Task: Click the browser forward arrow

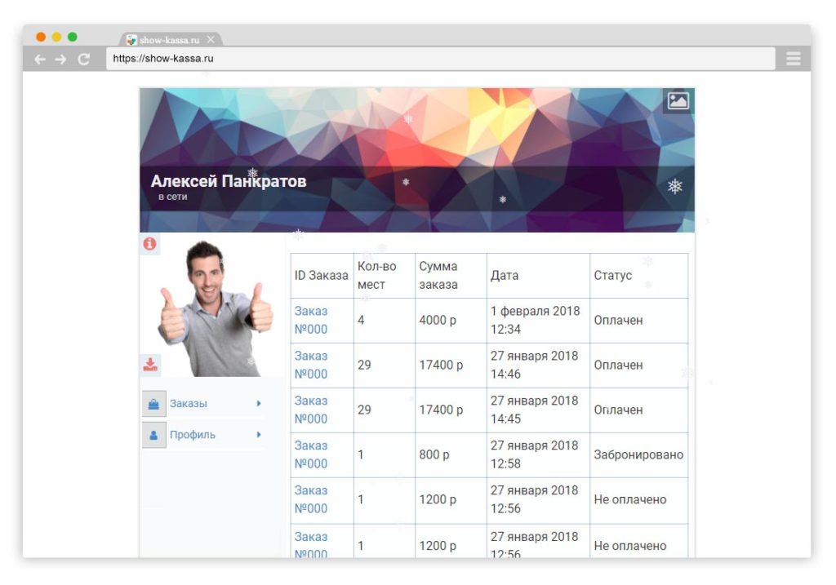Action: coord(60,59)
